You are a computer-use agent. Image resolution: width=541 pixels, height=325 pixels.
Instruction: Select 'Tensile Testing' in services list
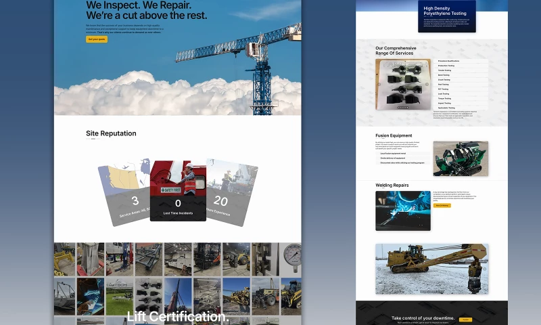(x=461, y=70)
